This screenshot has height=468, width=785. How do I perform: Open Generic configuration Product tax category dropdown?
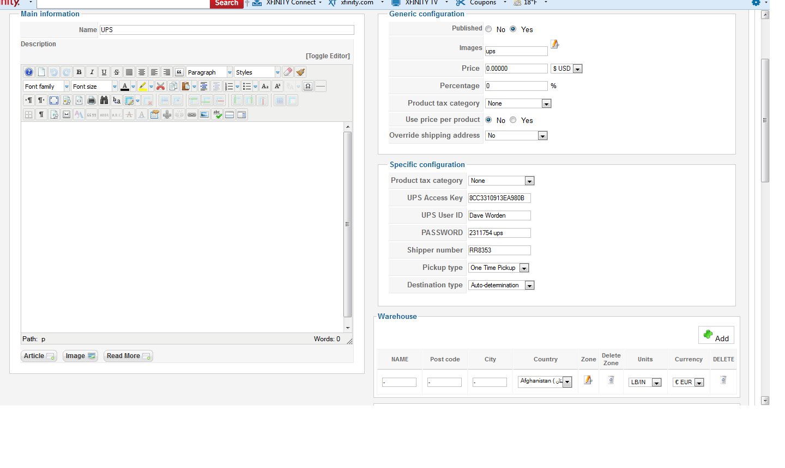click(x=518, y=103)
